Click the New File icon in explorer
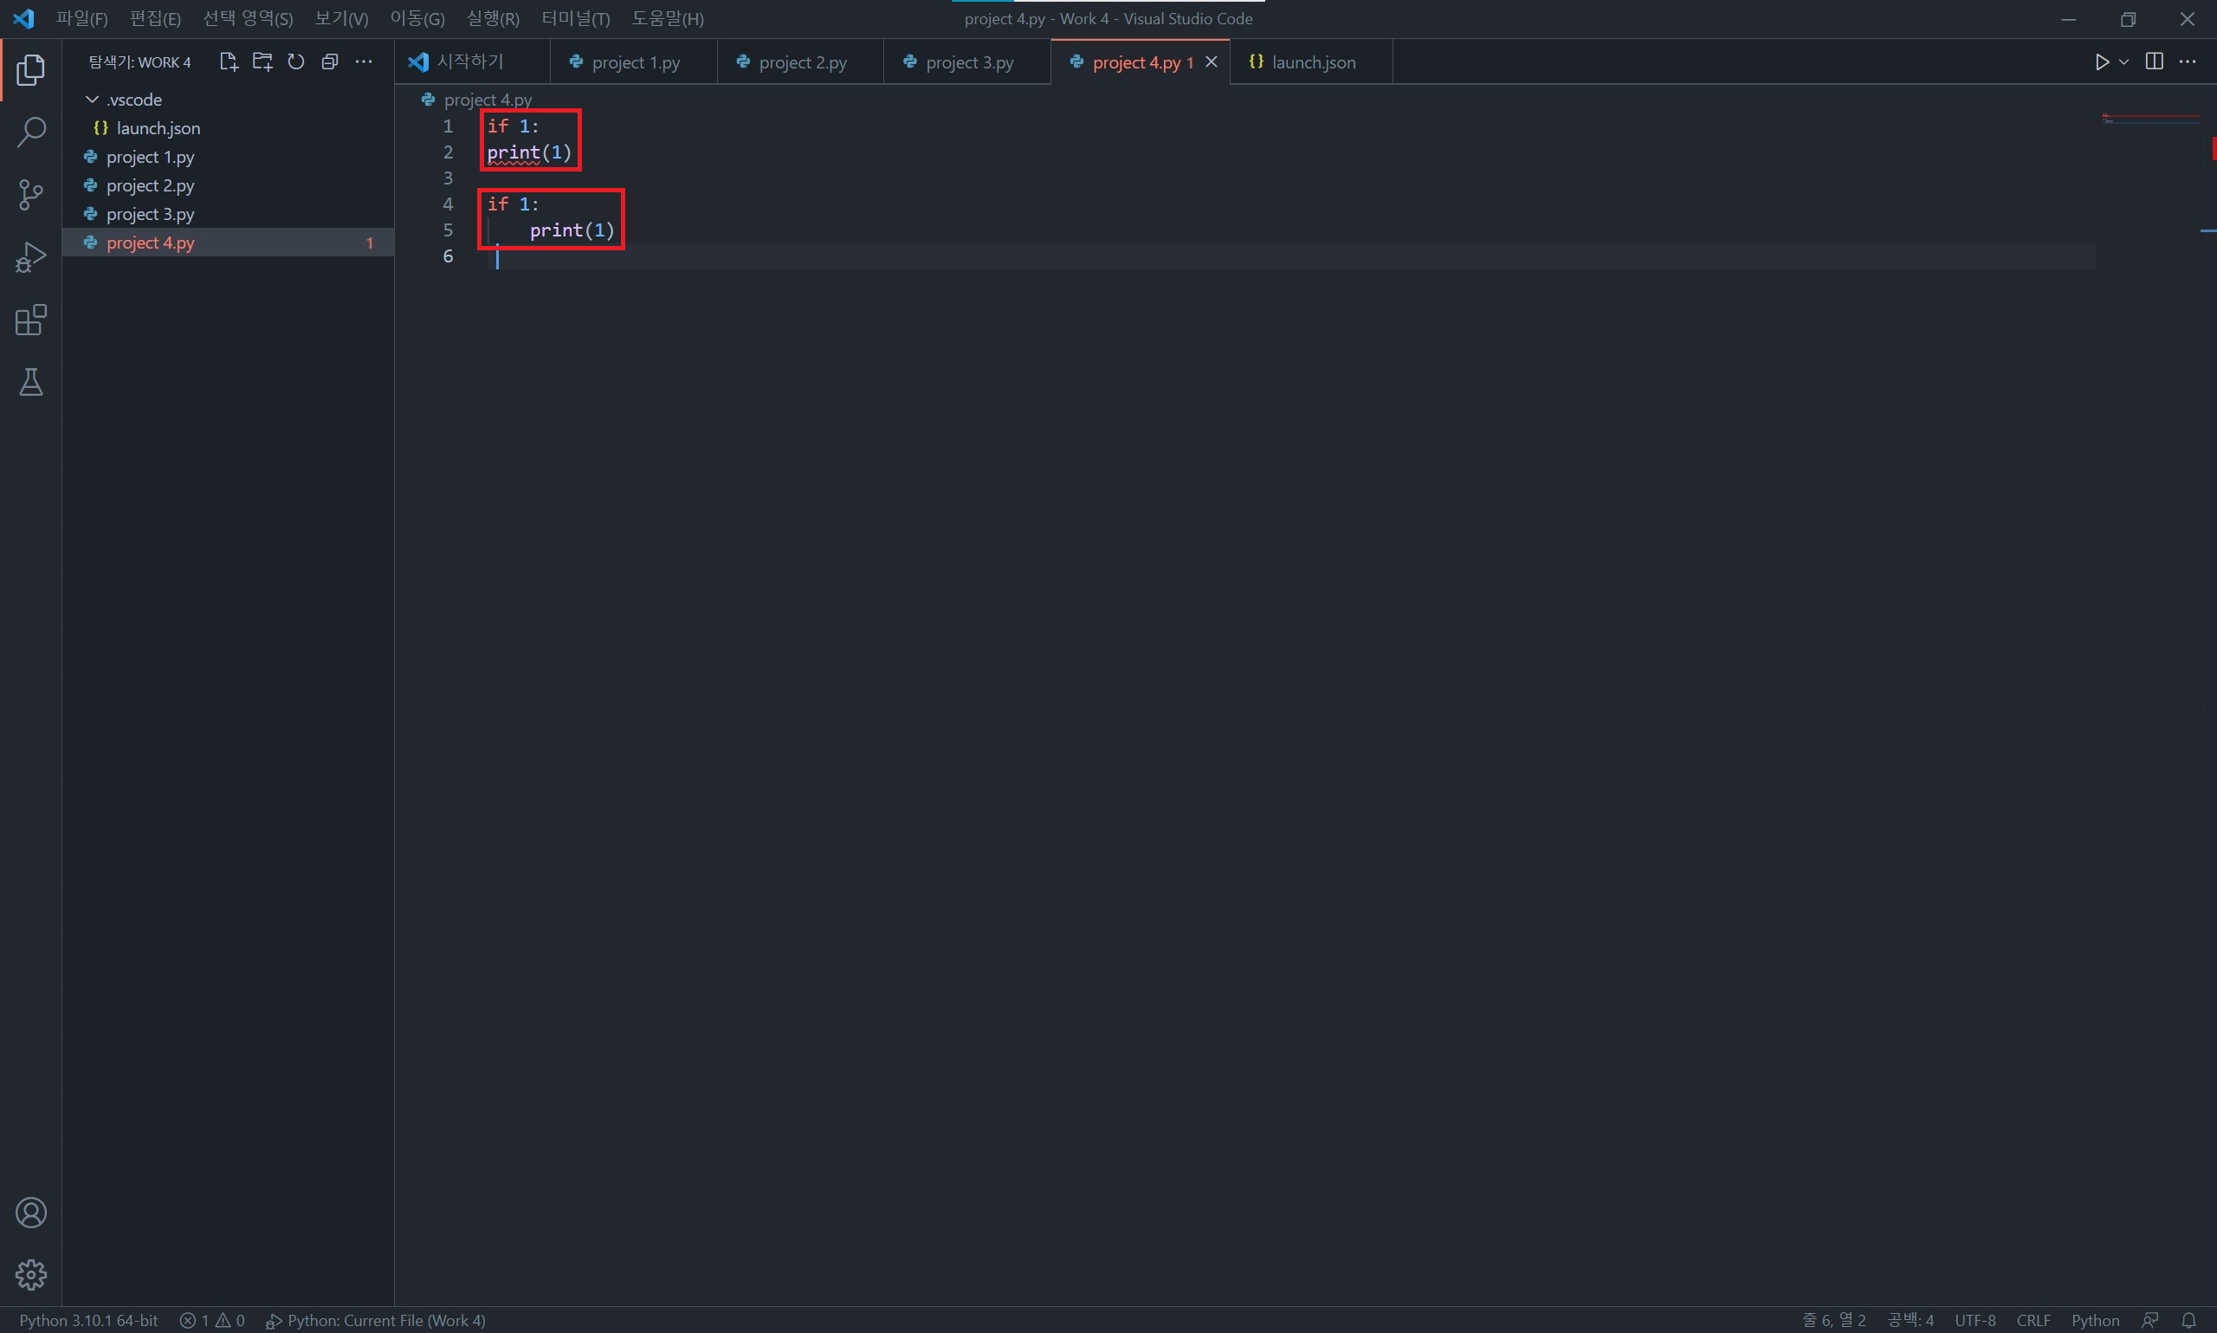Image resolution: width=2217 pixels, height=1333 pixels. point(228,62)
